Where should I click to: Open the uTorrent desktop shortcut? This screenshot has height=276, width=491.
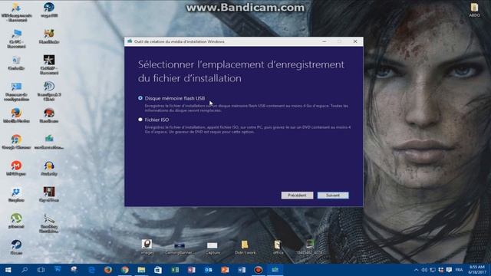pos(16,221)
